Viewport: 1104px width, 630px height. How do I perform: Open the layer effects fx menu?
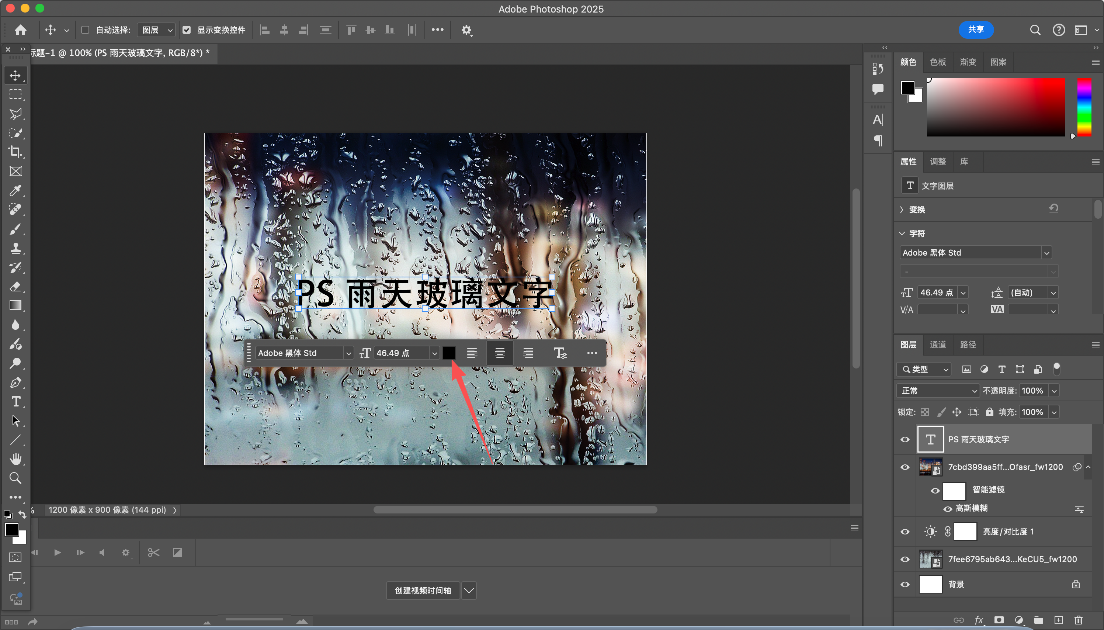click(x=979, y=620)
